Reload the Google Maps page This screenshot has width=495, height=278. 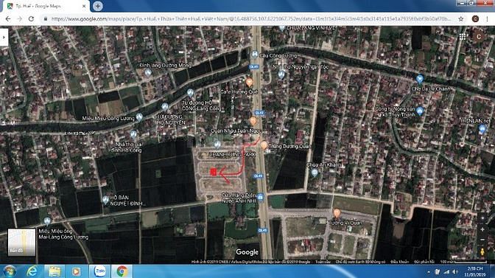31,19
